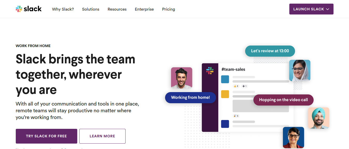Click the Working from home! bubble
Image resolution: width=349 pixels, height=149 pixels.
[x=190, y=98]
